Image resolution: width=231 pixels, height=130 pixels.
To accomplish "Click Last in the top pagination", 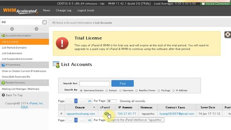I will 82,101.
